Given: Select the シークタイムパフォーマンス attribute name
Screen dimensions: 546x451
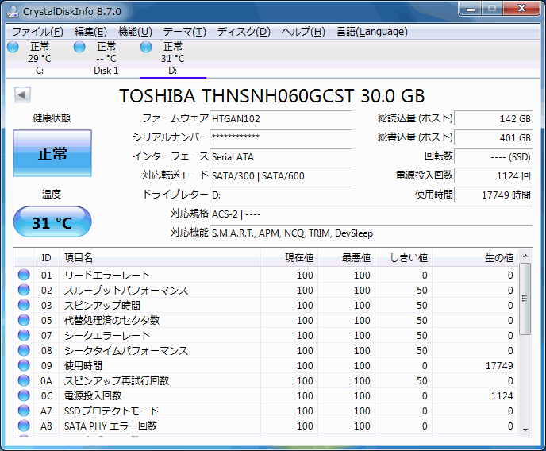Looking at the screenshot, I should pos(126,350).
